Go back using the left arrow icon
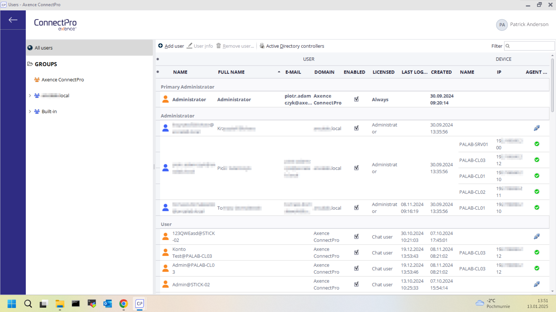 13,20
